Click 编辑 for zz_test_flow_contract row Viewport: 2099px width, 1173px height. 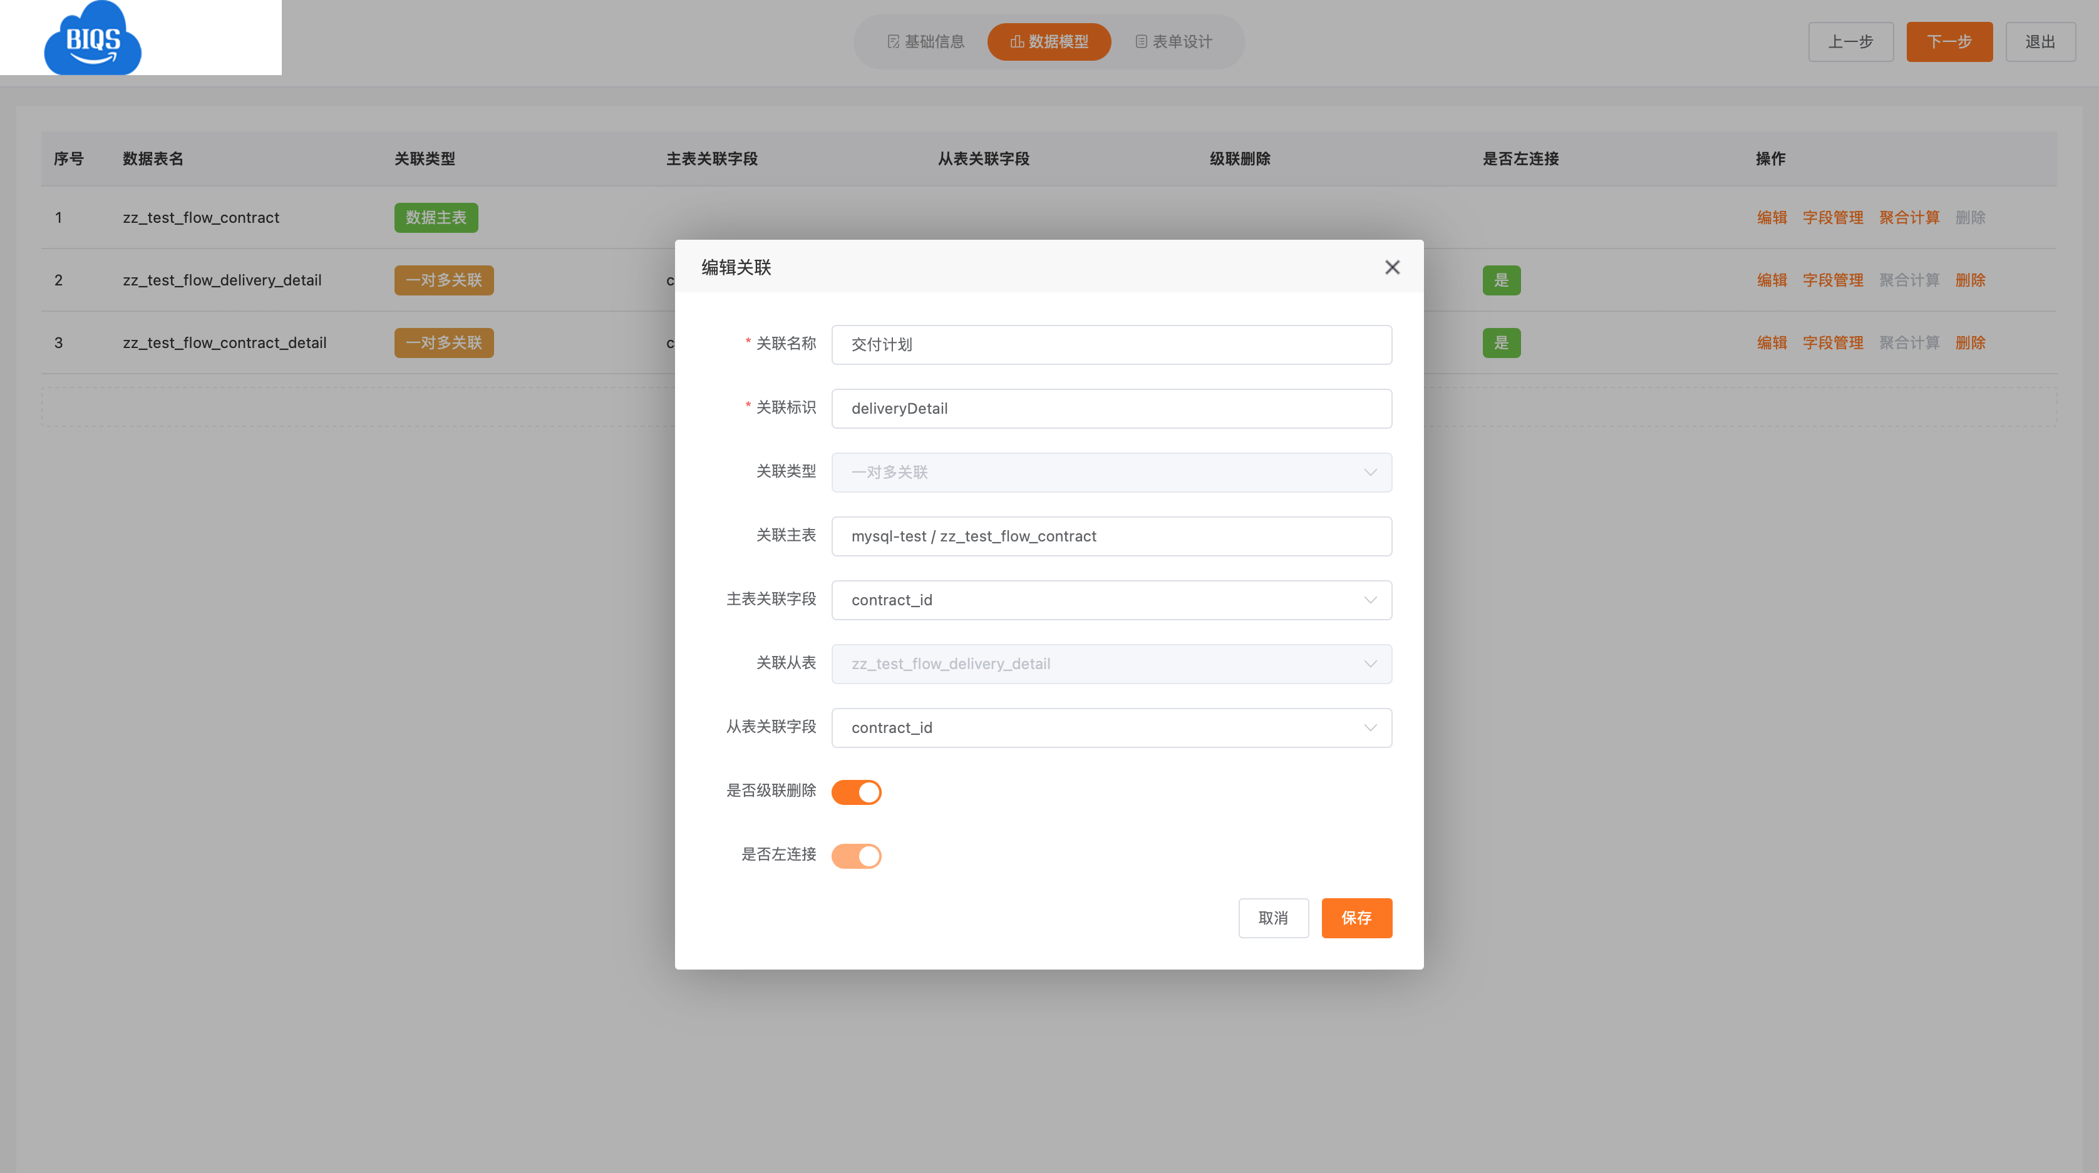(1772, 217)
